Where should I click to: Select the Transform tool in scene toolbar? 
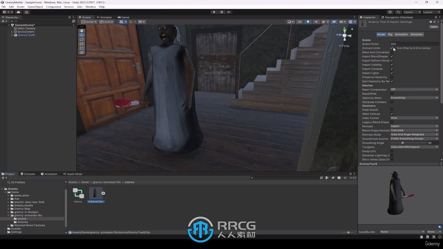(82, 53)
